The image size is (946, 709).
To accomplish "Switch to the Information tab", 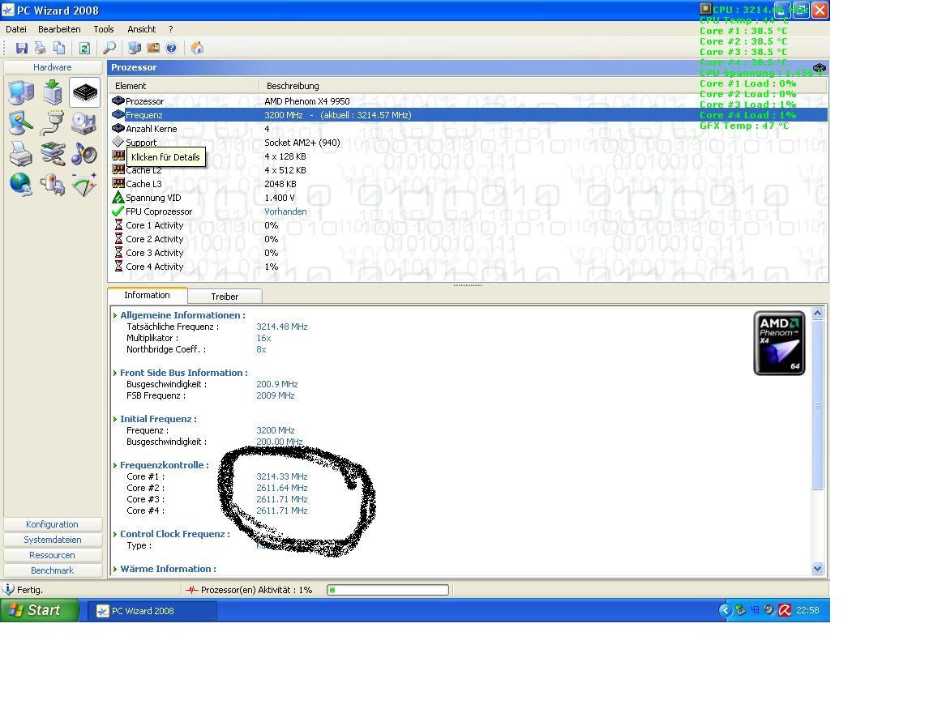I will pyautogui.click(x=148, y=295).
